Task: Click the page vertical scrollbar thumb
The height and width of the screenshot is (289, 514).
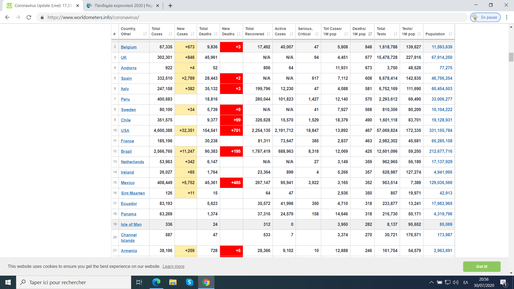Action: click(x=511, y=57)
